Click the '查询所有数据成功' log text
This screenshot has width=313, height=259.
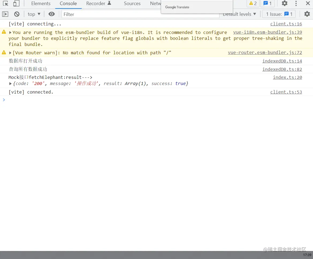point(28,69)
